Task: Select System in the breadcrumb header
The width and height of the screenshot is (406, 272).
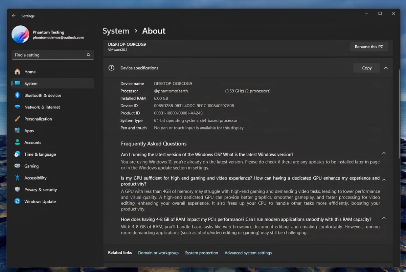Action: pyautogui.click(x=116, y=31)
